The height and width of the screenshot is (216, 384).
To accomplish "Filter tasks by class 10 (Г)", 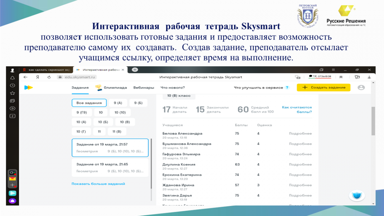I will (81, 132).
